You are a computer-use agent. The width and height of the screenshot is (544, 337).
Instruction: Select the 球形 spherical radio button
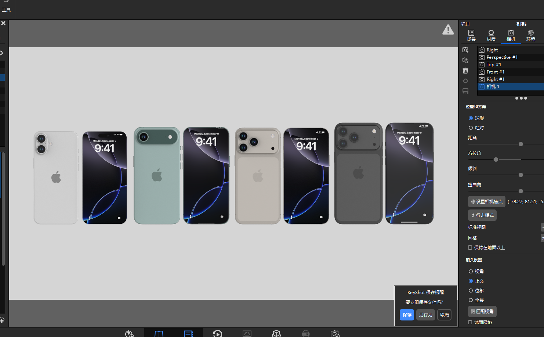[471, 118]
